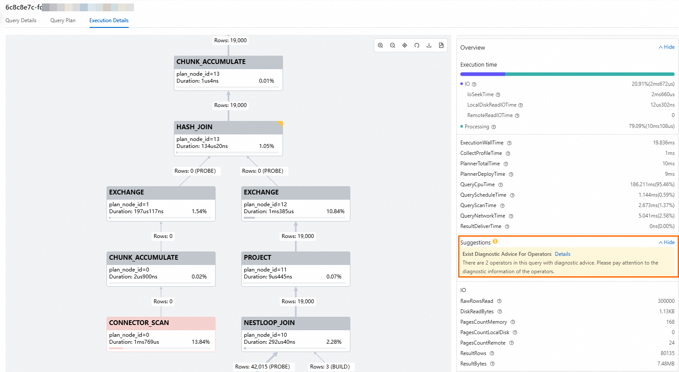The width and height of the screenshot is (679, 372).
Task: Click help icon beside PlannerTotalTime
Action: [x=506, y=164]
